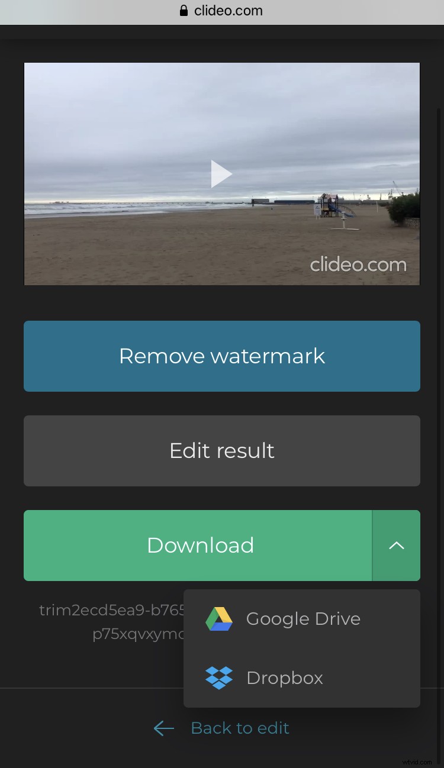Choose Dropbox from the save options
Image resolution: width=444 pixels, height=768 pixels.
pyautogui.click(x=285, y=677)
